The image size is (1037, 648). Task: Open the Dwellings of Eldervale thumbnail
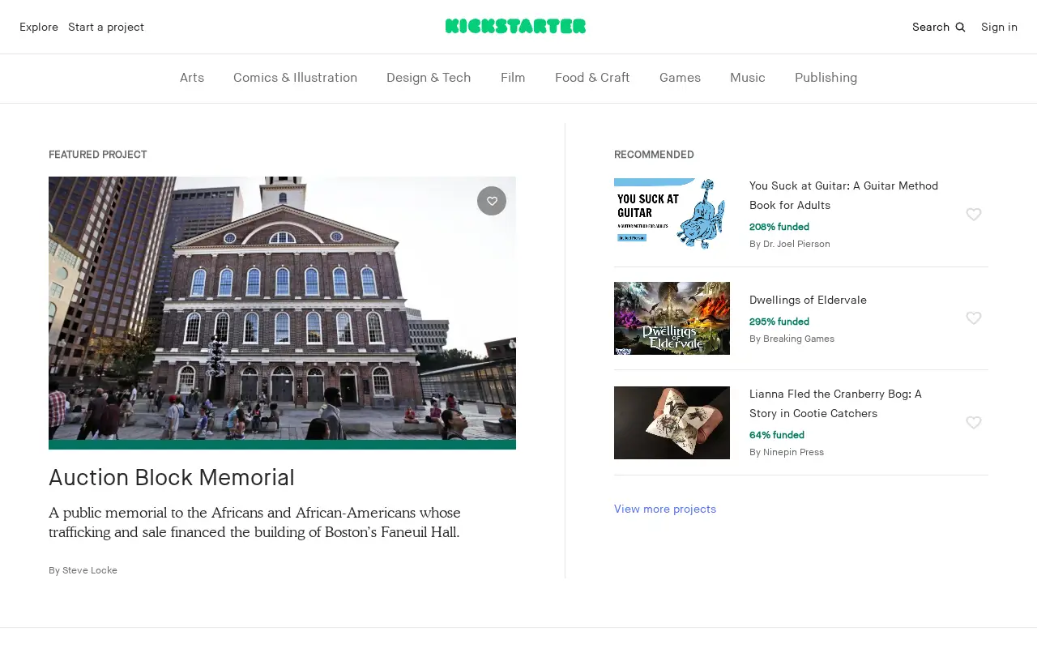click(672, 318)
